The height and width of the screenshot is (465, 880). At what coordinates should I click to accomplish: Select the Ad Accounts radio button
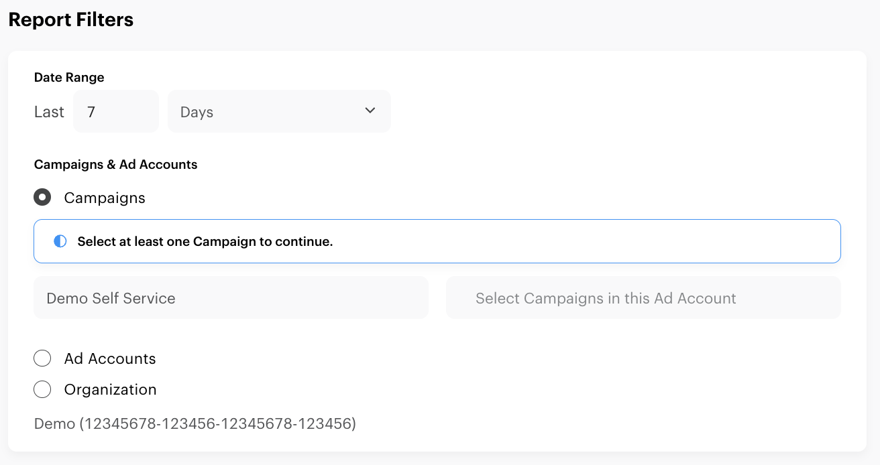[42, 358]
